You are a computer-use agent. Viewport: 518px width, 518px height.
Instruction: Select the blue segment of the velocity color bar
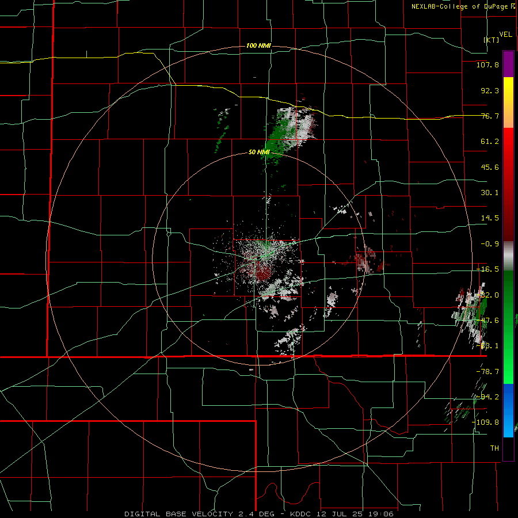click(508, 410)
